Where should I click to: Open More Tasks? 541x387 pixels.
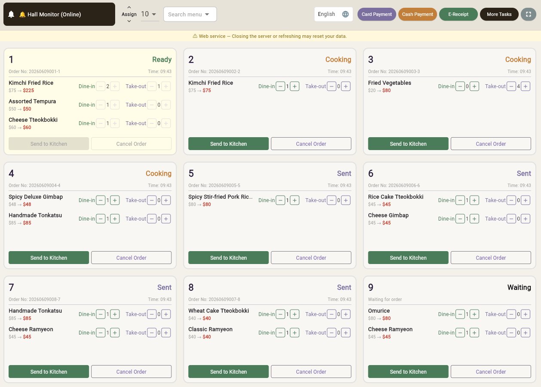click(499, 14)
